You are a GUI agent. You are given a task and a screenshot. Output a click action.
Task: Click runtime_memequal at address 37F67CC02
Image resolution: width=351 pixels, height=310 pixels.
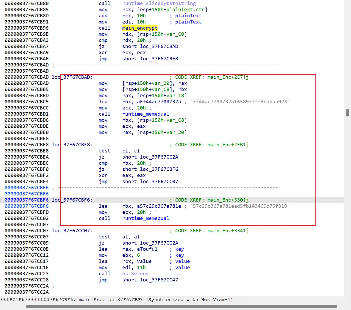[146, 218]
